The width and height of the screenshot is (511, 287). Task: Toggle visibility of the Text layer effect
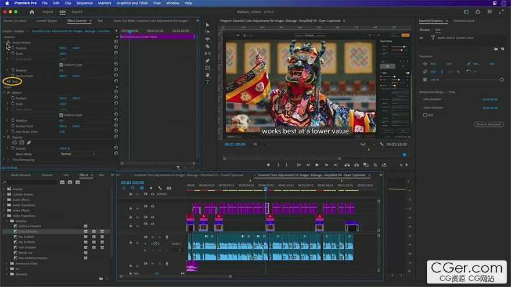tap(9, 81)
